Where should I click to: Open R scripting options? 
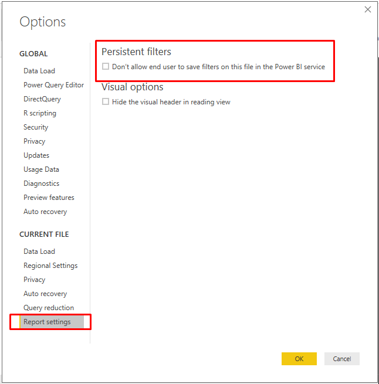click(40, 113)
